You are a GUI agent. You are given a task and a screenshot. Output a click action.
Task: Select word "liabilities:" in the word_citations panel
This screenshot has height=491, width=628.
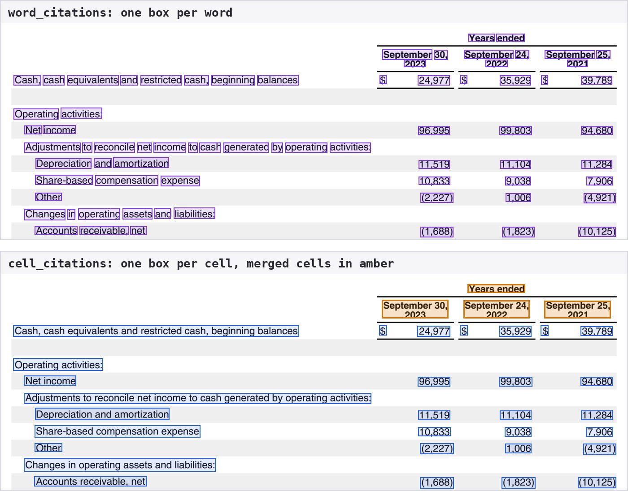tap(194, 214)
